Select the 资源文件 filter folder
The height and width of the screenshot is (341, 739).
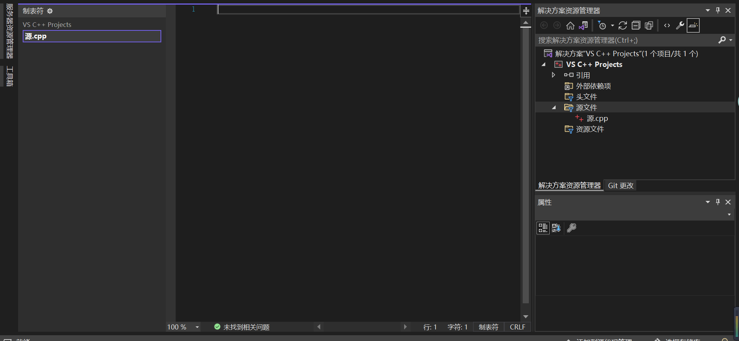pos(590,129)
